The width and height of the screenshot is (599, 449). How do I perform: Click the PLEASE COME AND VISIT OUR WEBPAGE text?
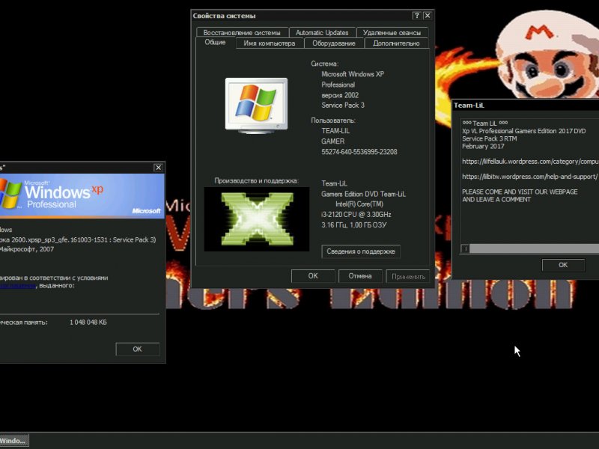[520, 192]
